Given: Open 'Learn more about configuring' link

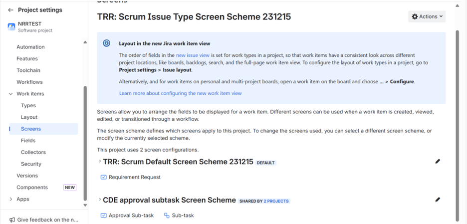Looking at the screenshot, I should click(181, 93).
